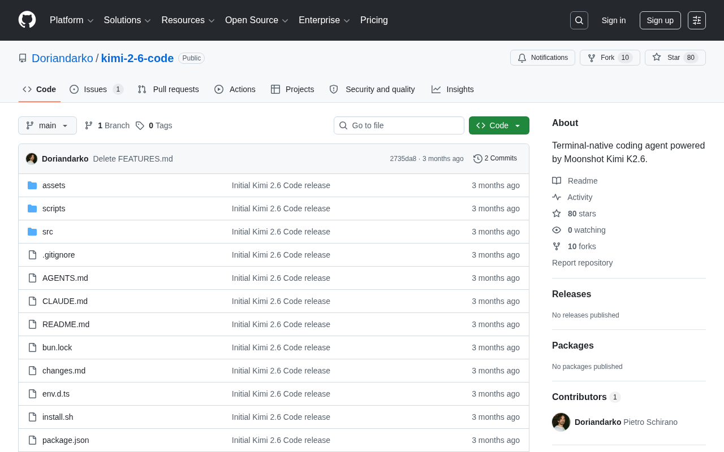Image resolution: width=724 pixels, height=452 pixels.
Task: Click the file icon beside env.d.ts
Action: 32,394
